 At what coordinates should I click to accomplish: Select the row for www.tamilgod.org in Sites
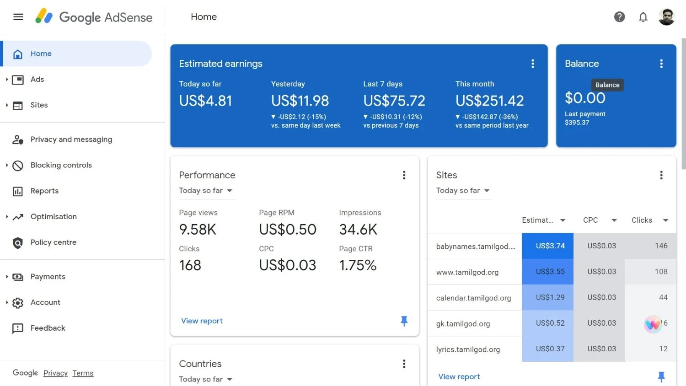pyautogui.click(x=467, y=272)
